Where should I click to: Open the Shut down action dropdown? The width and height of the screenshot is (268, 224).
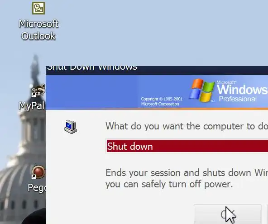(x=187, y=146)
